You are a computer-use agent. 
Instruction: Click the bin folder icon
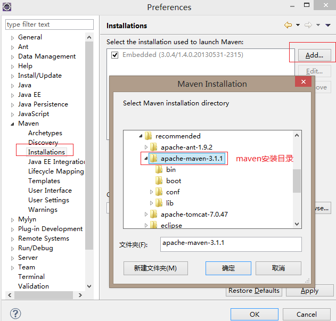click(159, 169)
